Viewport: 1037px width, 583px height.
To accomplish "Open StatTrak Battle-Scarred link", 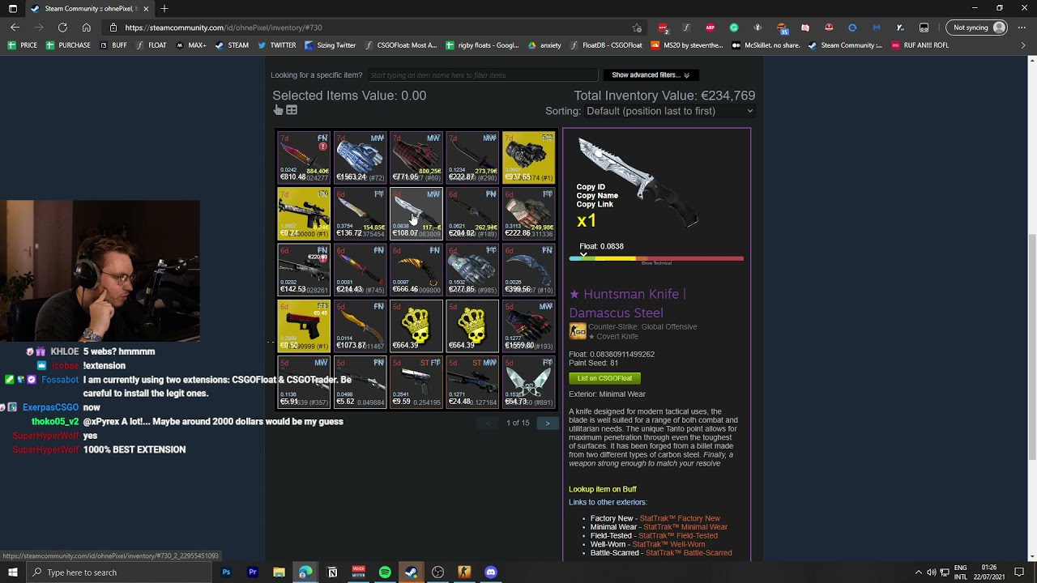I will coord(689,553).
